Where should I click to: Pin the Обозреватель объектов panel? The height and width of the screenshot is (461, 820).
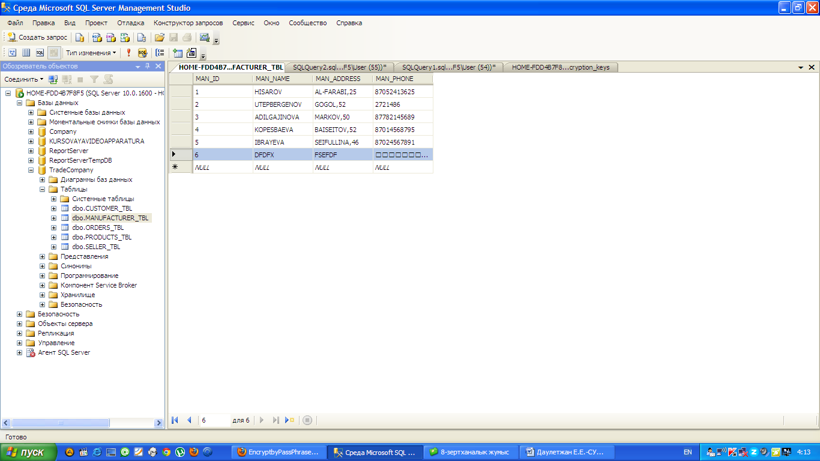point(148,66)
